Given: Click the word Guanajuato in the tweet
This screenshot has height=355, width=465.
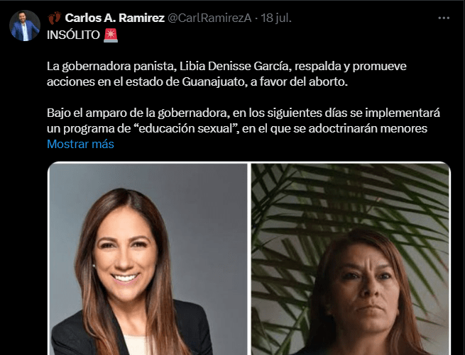Looking at the screenshot, I should [213, 81].
